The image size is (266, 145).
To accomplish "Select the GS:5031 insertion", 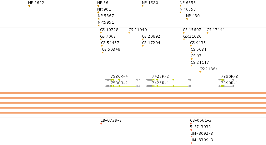I will [199, 49].
